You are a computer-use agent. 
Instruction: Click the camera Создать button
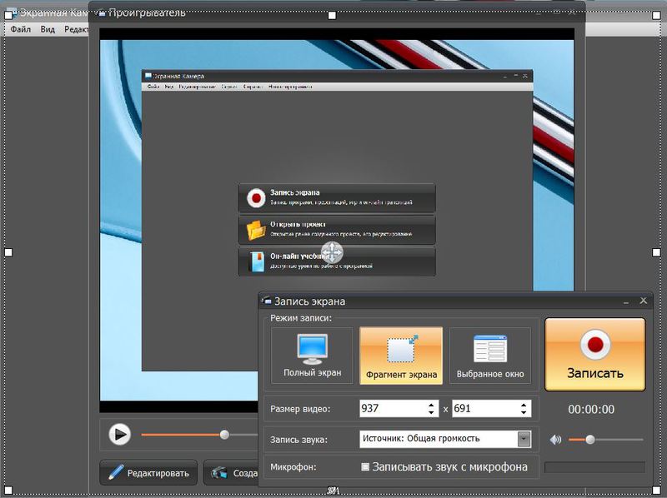tap(231, 473)
